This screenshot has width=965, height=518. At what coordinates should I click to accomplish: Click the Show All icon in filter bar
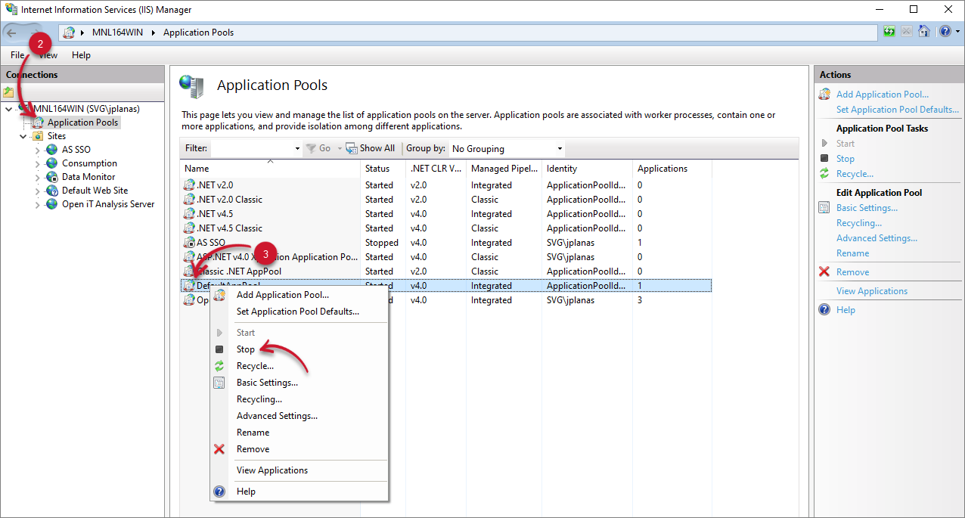[x=352, y=148]
